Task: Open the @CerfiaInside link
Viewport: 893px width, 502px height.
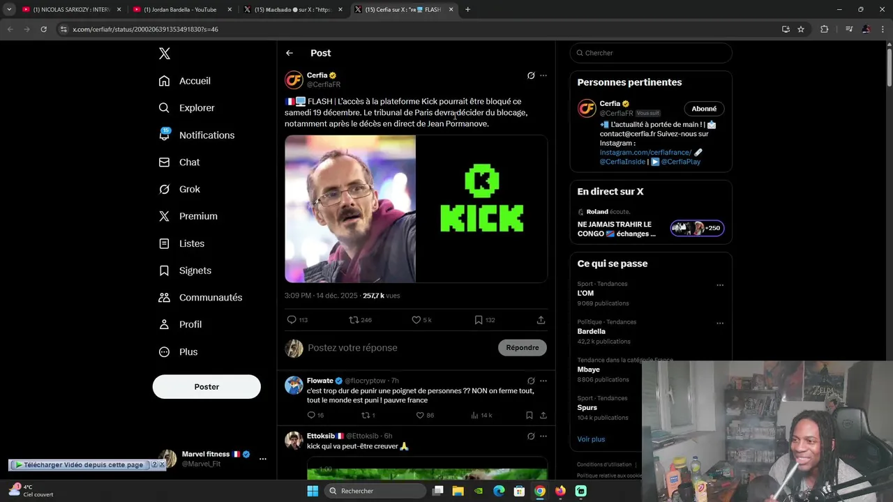Action: 622,162
